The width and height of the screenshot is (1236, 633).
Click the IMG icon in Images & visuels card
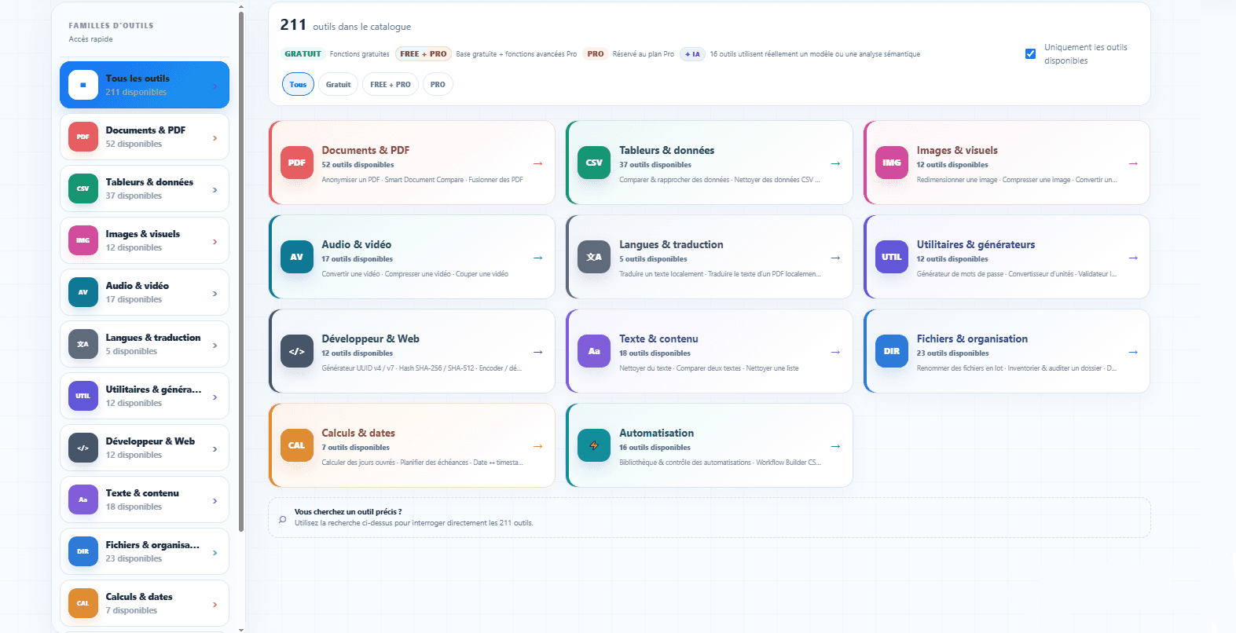(x=892, y=163)
